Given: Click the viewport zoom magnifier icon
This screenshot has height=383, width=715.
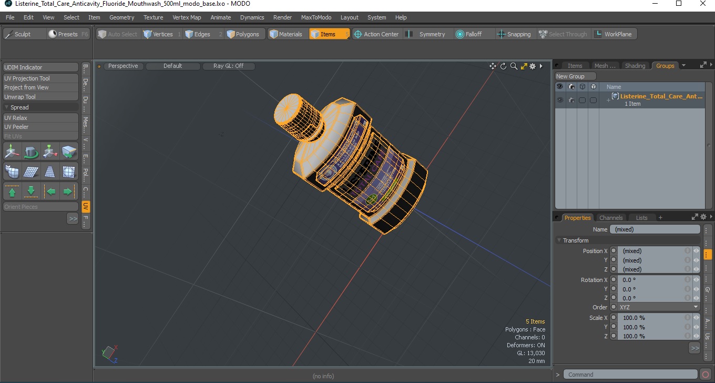Looking at the screenshot, I should tap(514, 66).
